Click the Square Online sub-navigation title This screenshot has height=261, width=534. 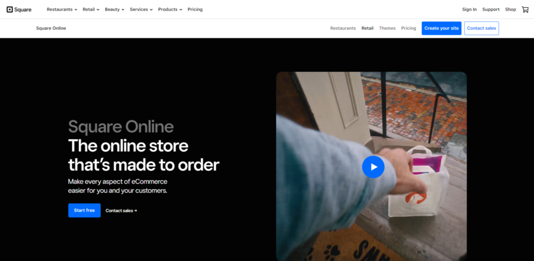point(51,28)
